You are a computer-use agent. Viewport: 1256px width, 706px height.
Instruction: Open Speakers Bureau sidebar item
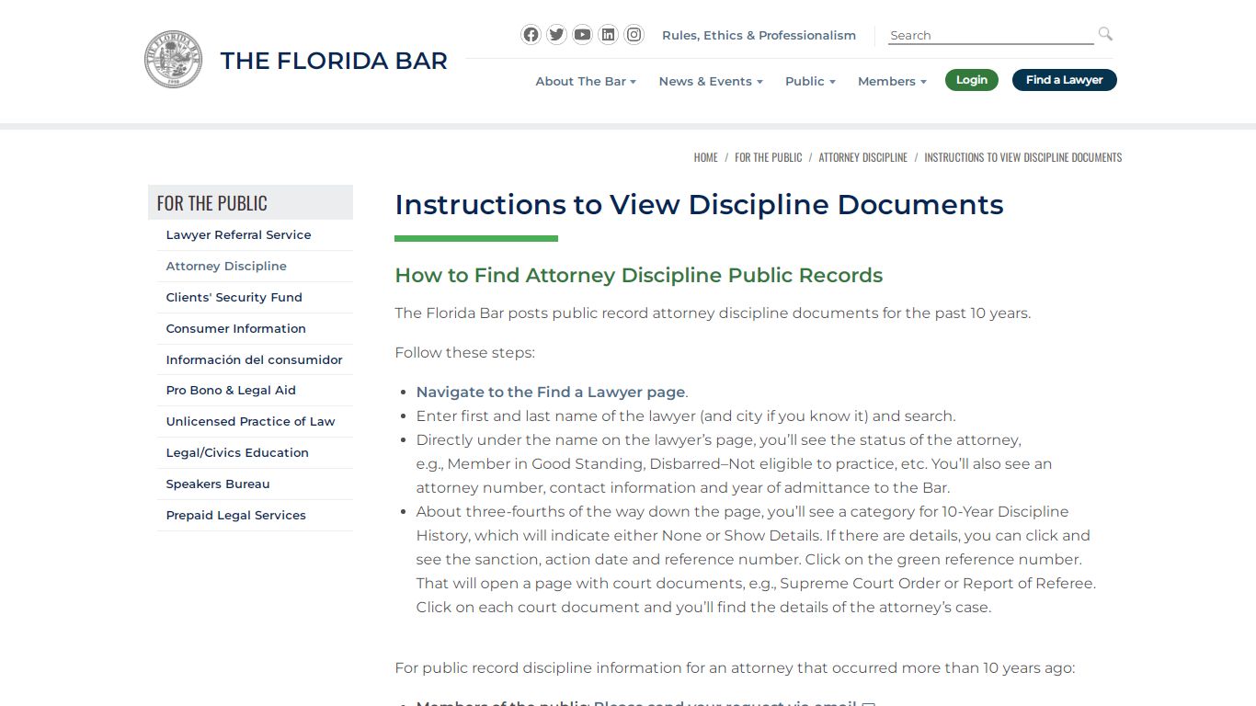pyautogui.click(x=255, y=484)
